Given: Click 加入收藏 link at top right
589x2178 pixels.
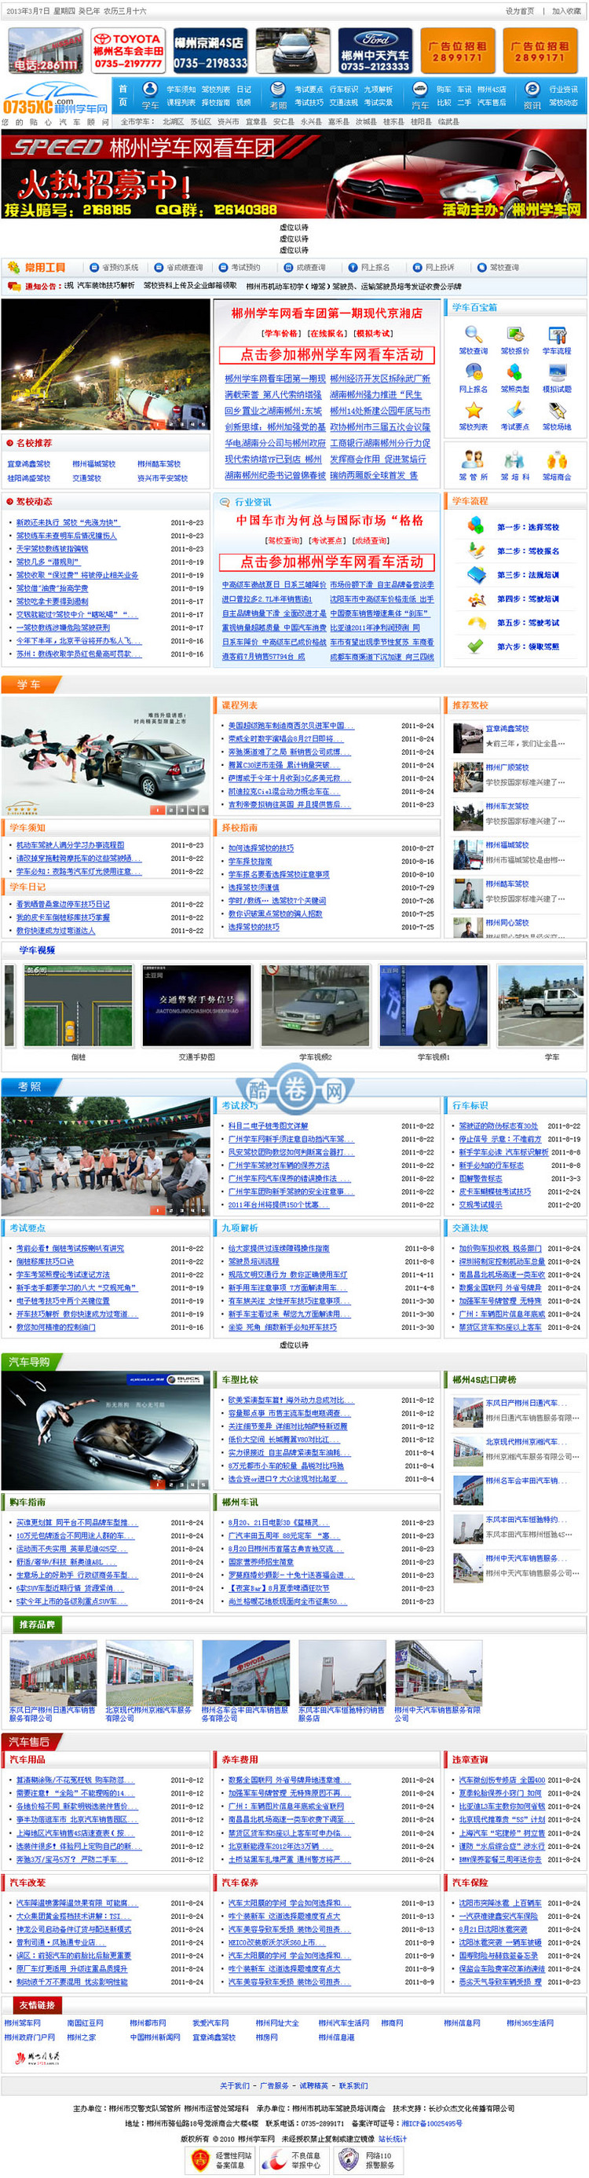Looking at the screenshot, I should (566, 11).
